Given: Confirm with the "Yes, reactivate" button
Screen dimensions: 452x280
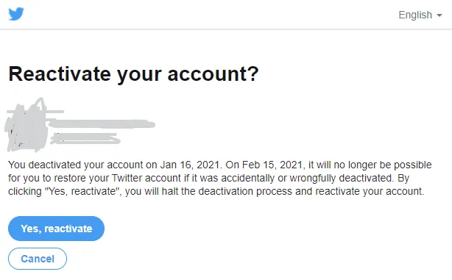Looking at the screenshot, I should tap(56, 229).
